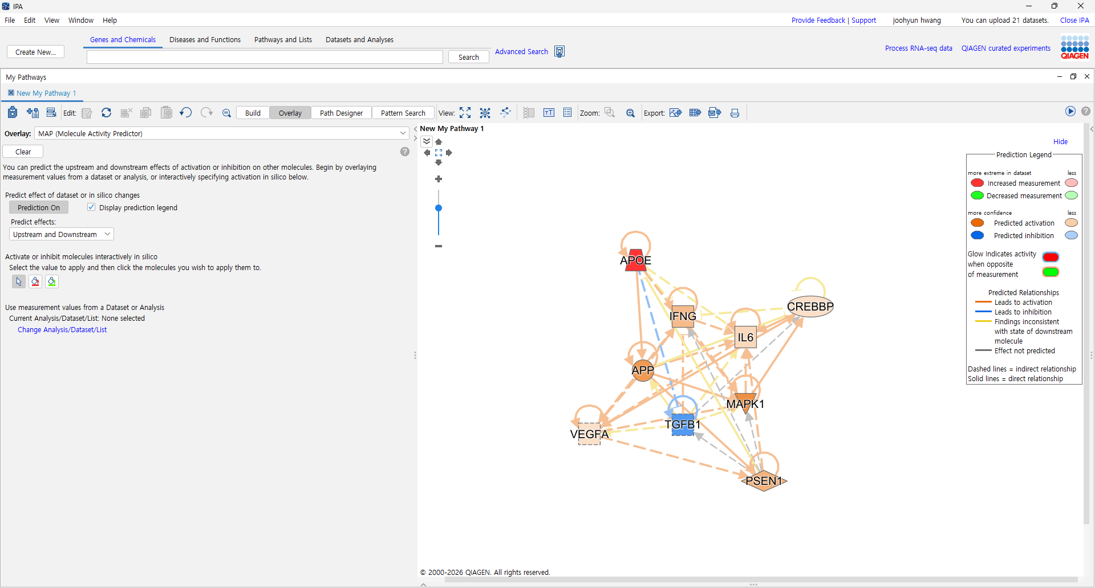This screenshot has height=588, width=1095.
Task: Toggle the Display prediction legend checkbox
Action: click(x=91, y=207)
